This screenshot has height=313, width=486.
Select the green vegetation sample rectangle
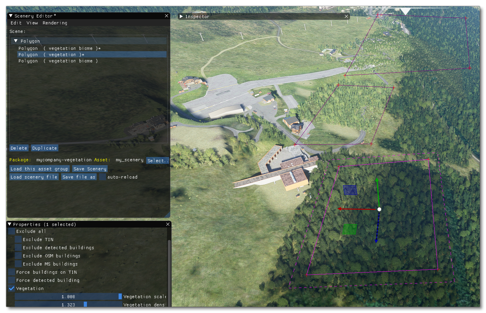click(x=350, y=229)
